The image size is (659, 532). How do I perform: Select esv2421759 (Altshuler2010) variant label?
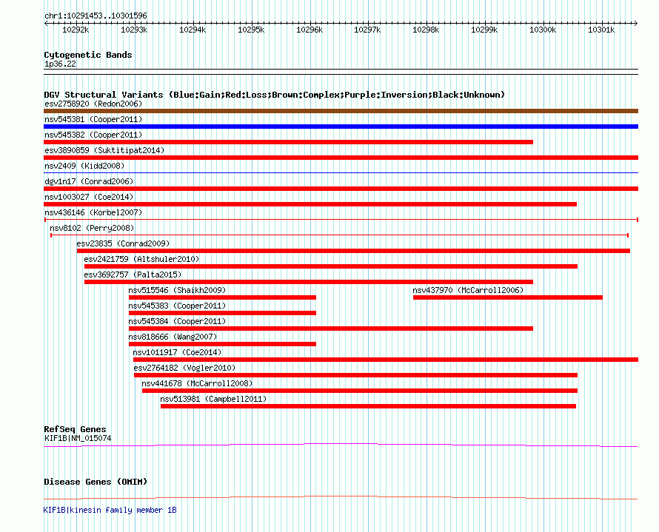[x=141, y=259]
